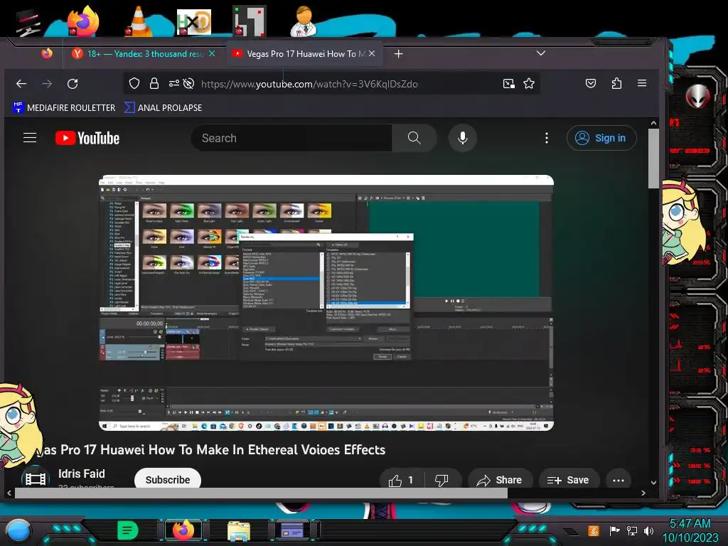Open the doctor figure desktop icon
The height and width of the screenshot is (546, 728).
[x=304, y=21]
